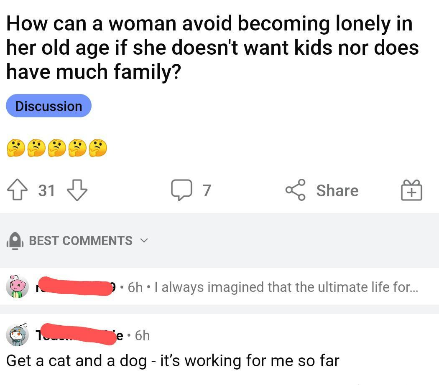Image resolution: width=439 pixels, height=385 pixels.
Task: Click the vote score 31
Action: (x=47, y=190)
